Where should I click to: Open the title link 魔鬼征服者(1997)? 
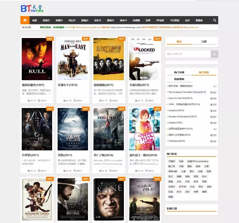point(33,85)
